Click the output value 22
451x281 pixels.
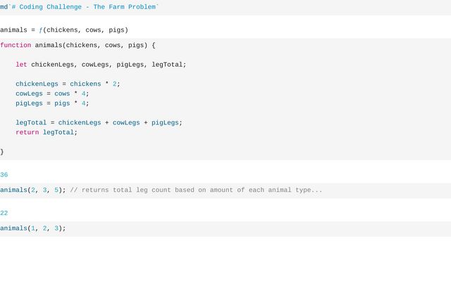coord(4,213)
